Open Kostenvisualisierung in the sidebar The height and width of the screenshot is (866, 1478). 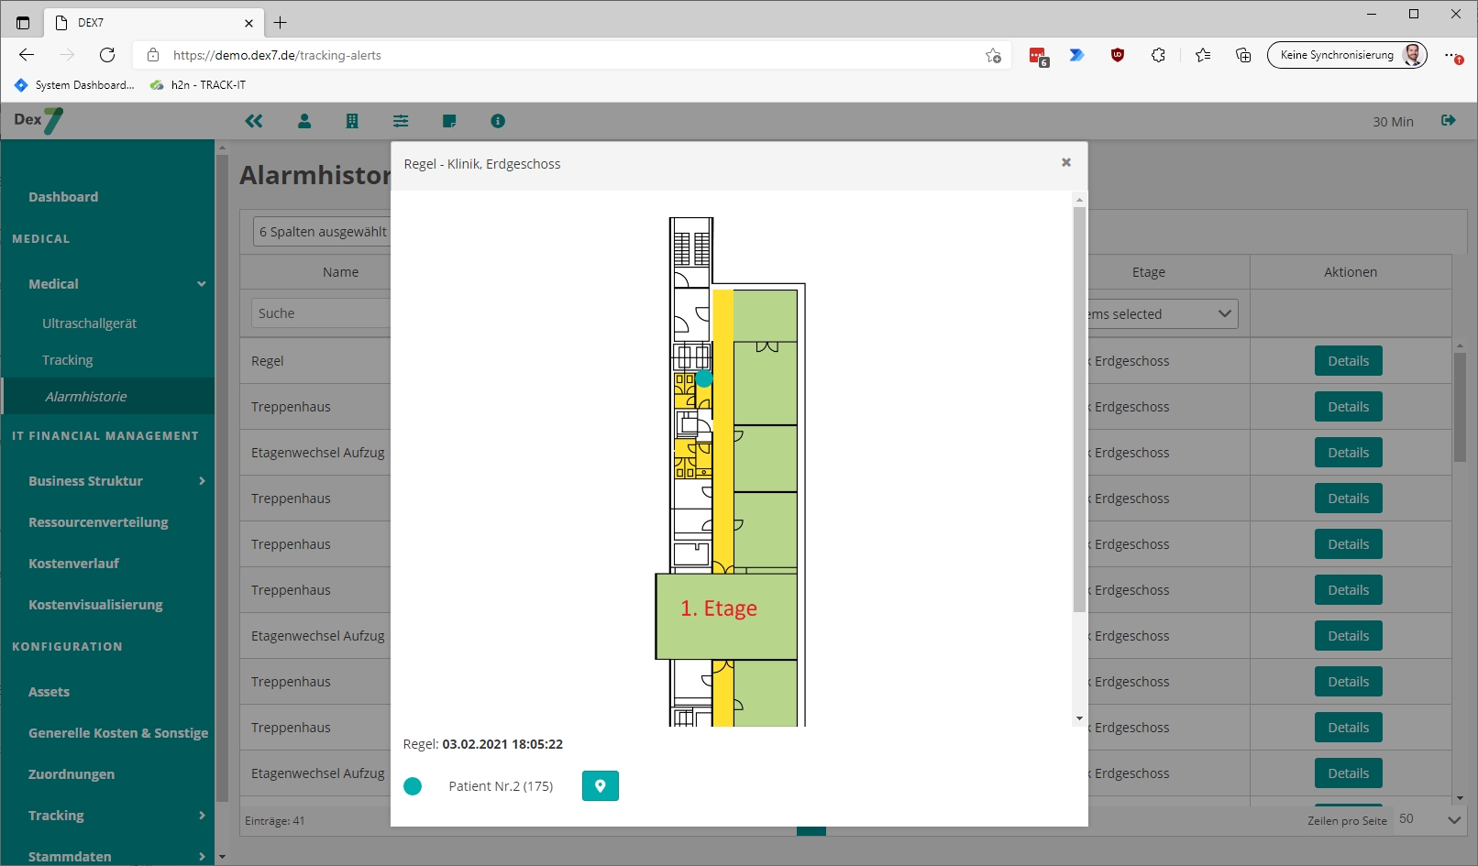[x=95, y=605]
